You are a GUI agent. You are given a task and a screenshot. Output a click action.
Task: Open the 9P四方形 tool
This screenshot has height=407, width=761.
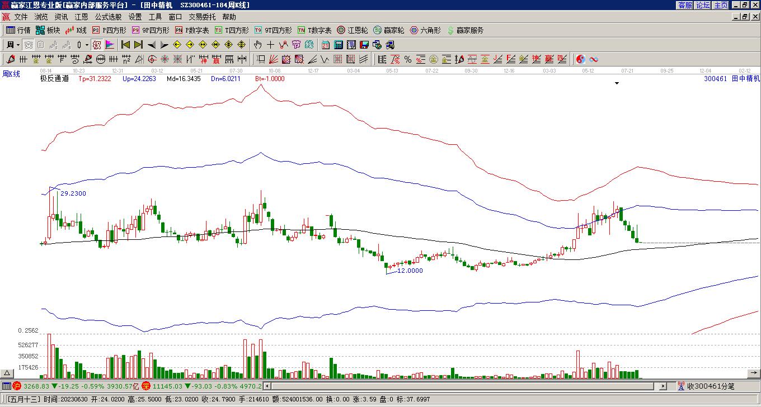pos(151,30)
